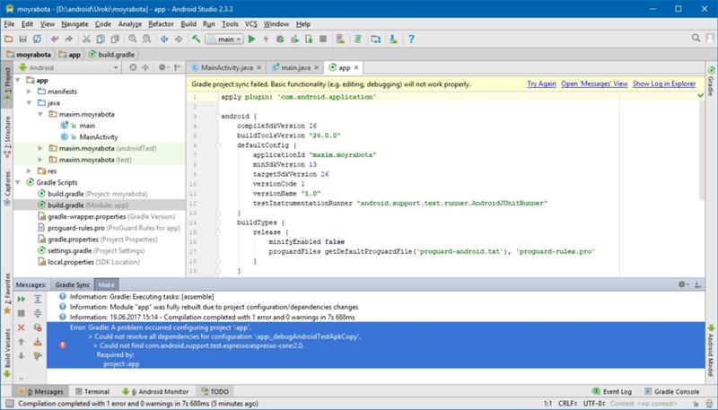
Task: Open the main run configuration dropdown
Action: click(x=224, y=39)
